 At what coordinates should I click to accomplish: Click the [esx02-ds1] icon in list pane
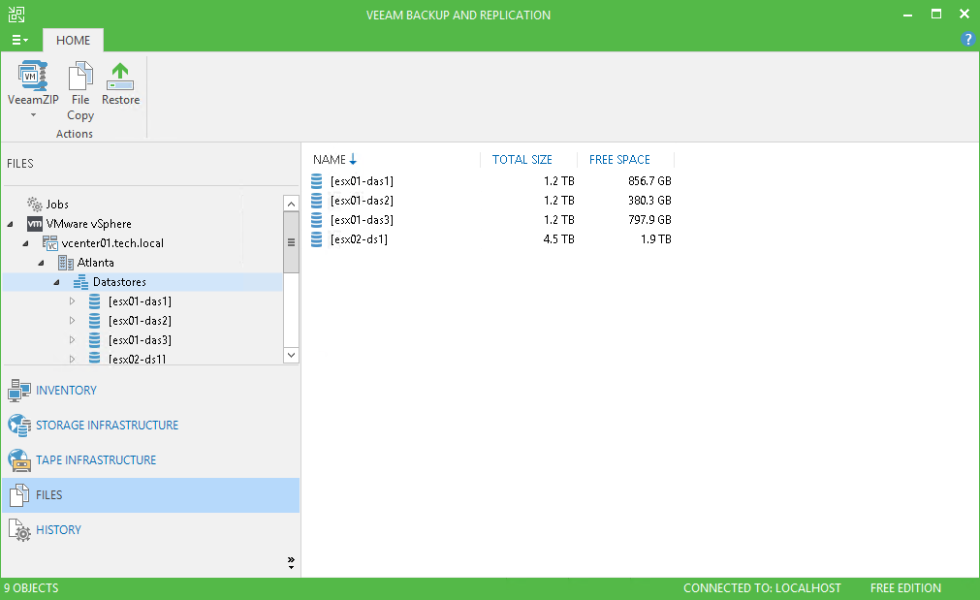coord(317,239)
